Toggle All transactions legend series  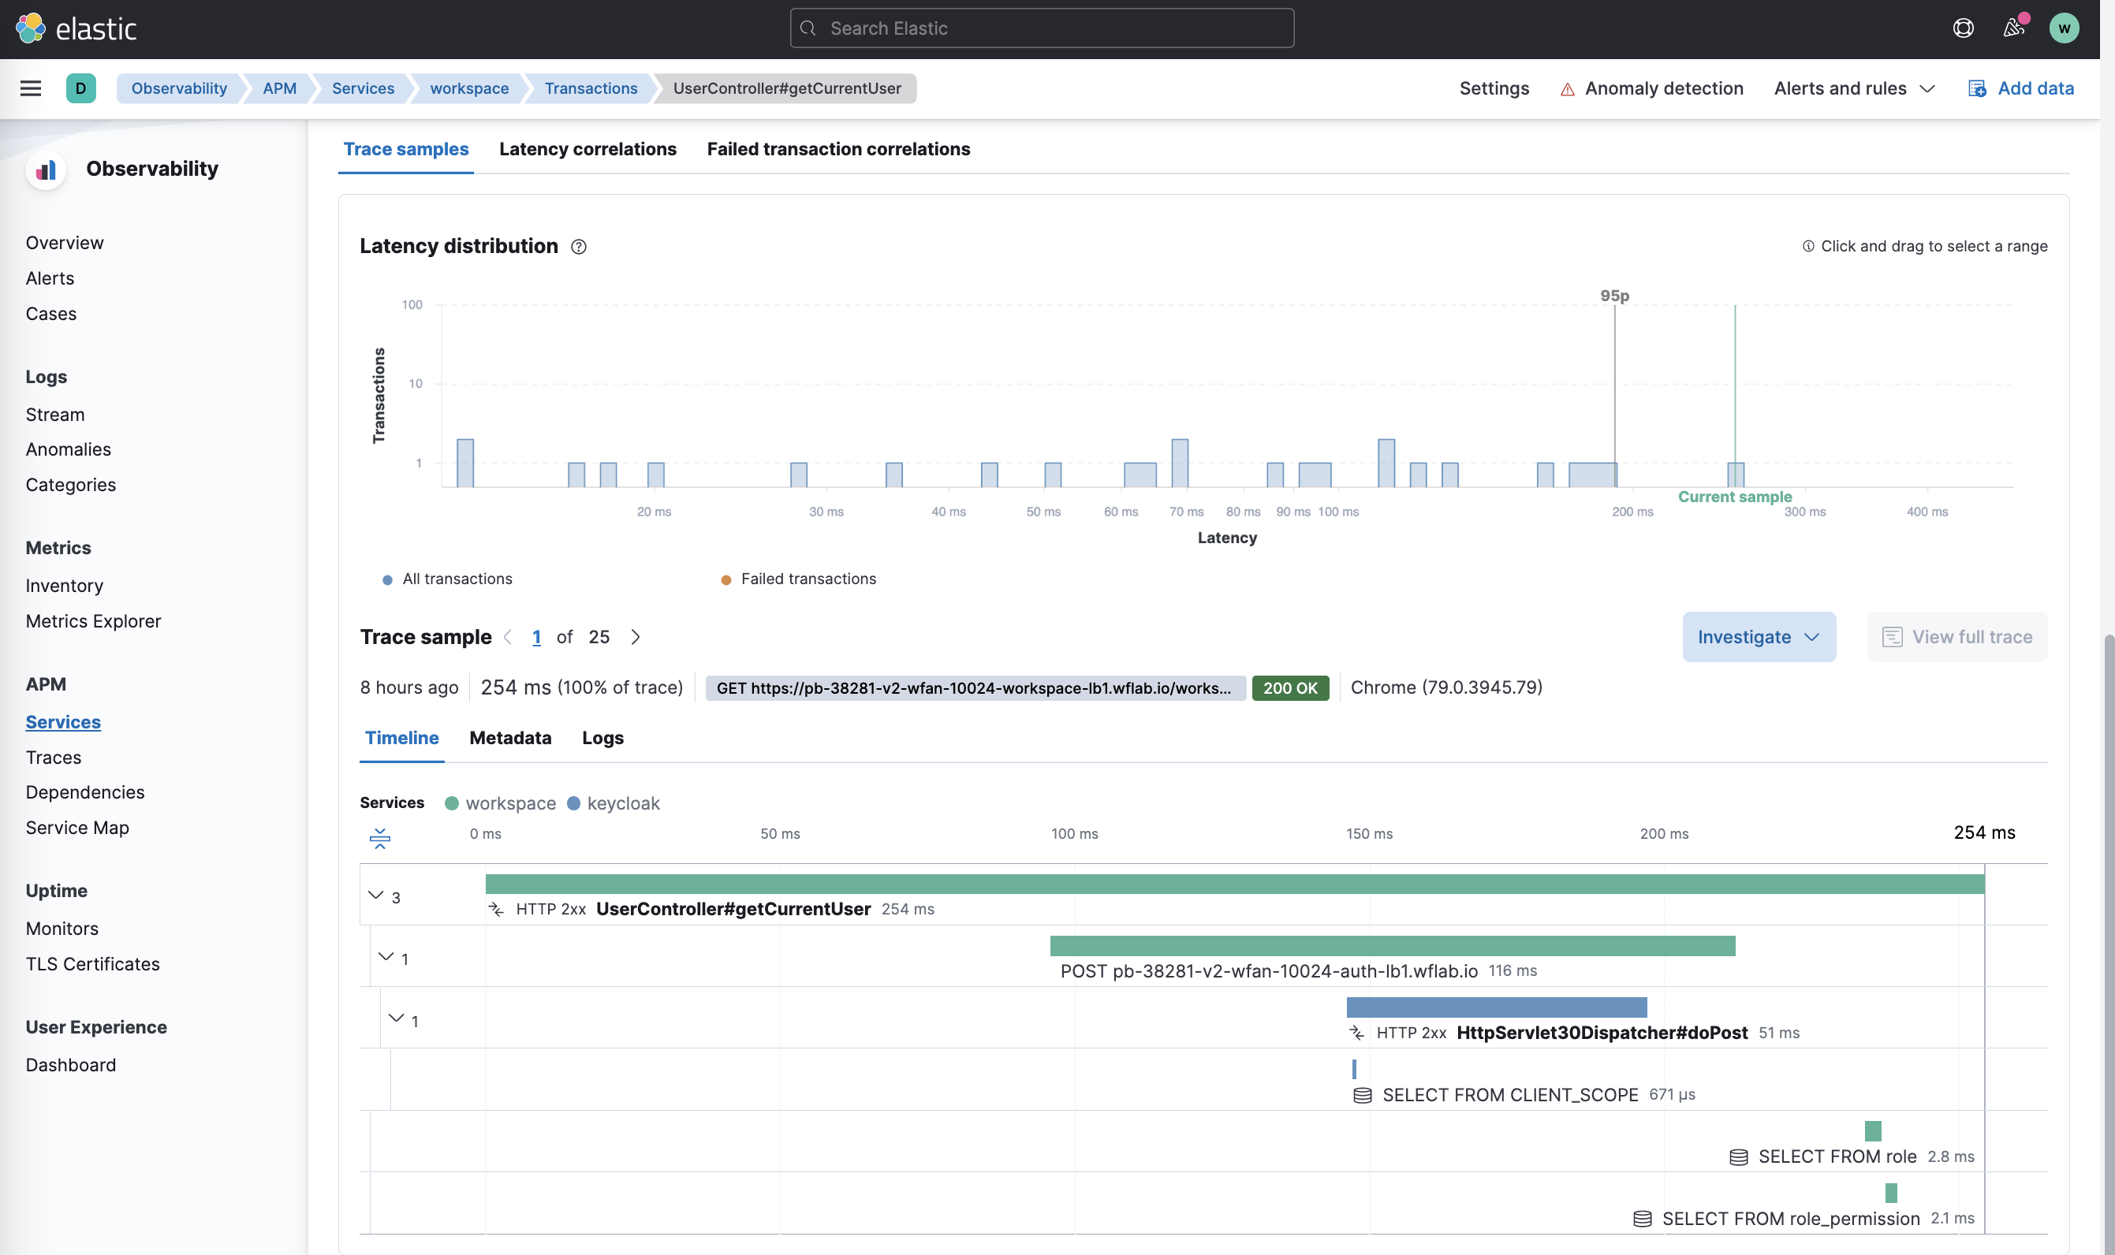(448, 579)
